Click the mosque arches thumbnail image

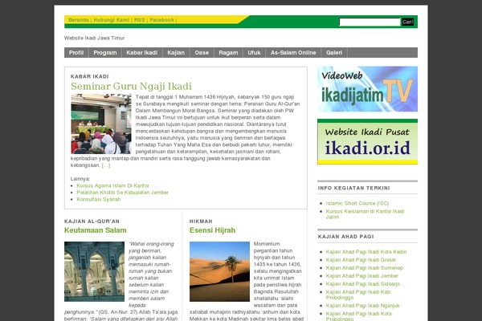(94, 271)
